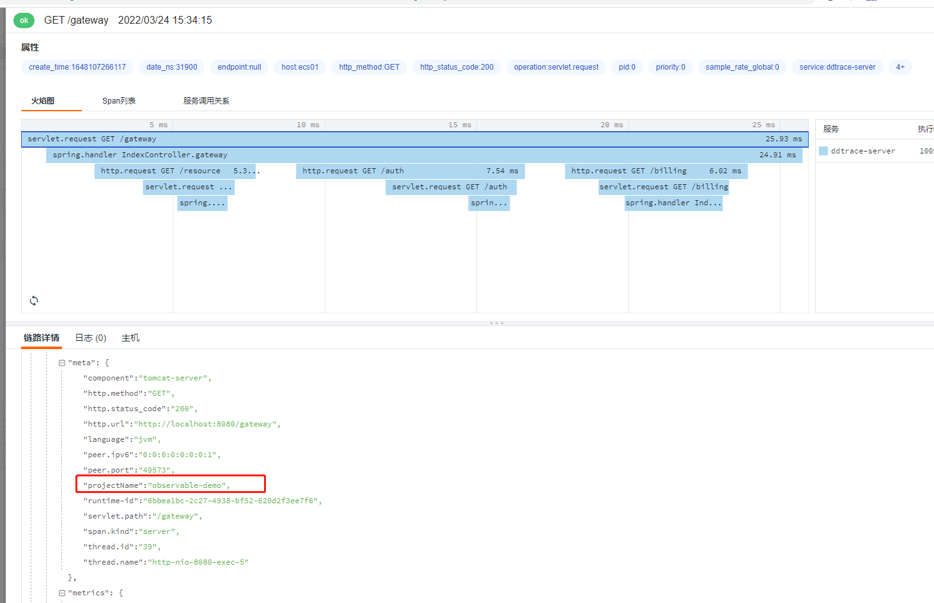Viewport: 934px width, 603px height.
Task: Select spring.handler IndexController.gateway span
Action: 424,155
